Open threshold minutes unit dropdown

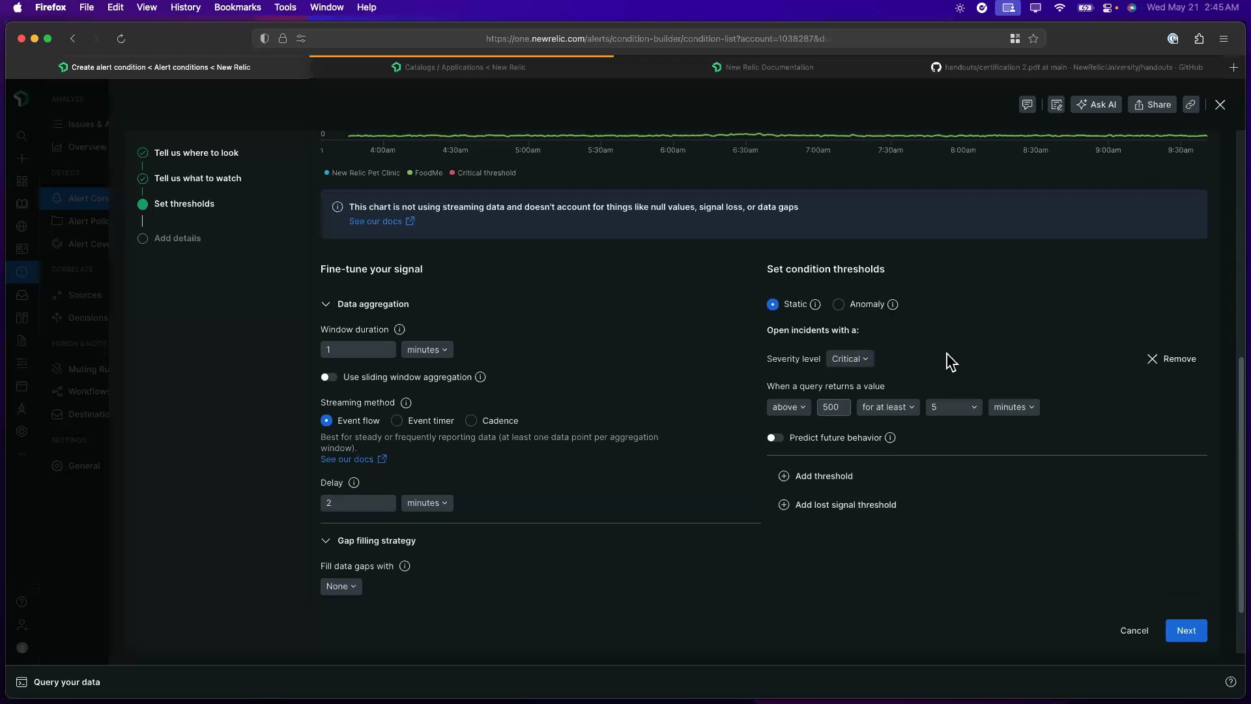point(1013,407)
